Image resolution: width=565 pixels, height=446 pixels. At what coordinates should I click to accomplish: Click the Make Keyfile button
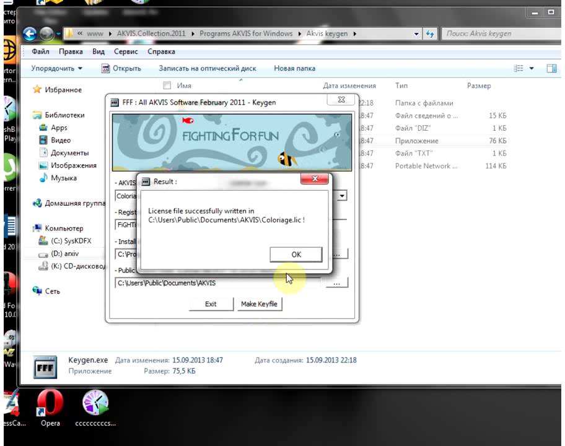pyautogui.click(x=259, y=304)
